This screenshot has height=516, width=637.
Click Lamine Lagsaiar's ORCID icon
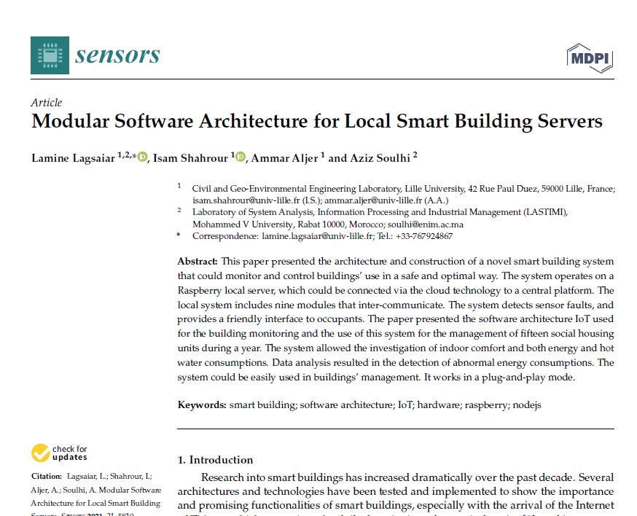click(143, 155)
